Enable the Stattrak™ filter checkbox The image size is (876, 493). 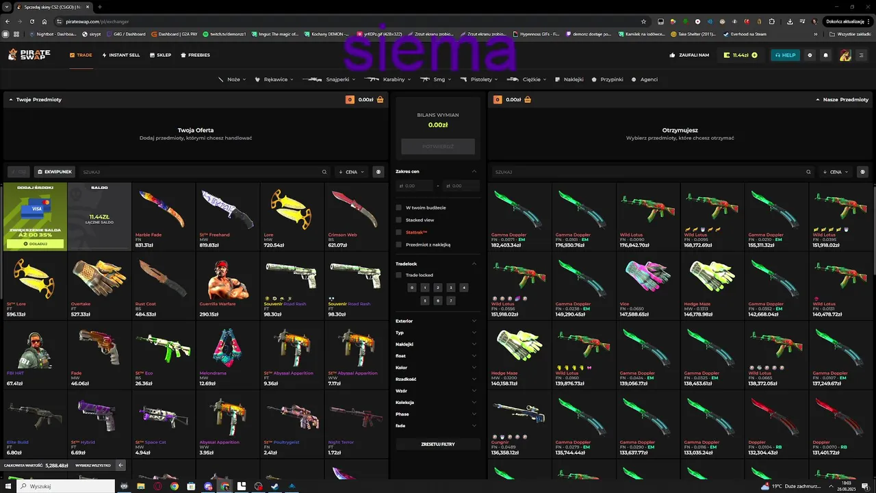399,232
